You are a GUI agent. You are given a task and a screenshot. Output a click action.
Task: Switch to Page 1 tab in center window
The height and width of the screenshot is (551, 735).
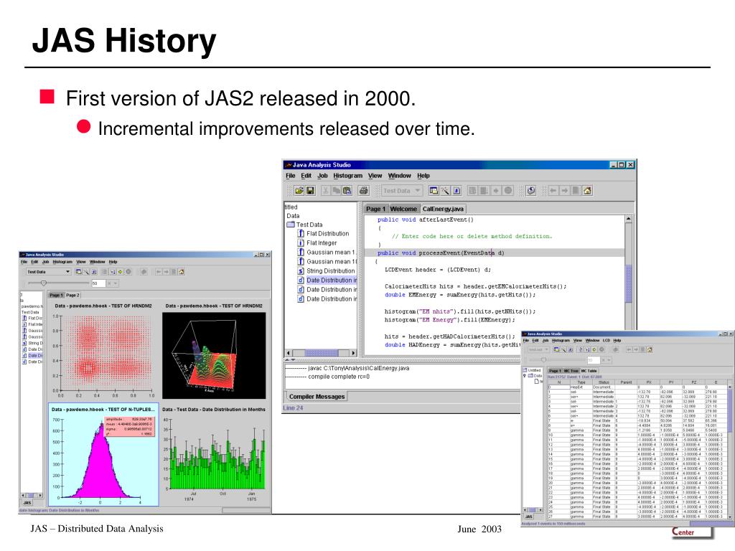click(375, 209)
